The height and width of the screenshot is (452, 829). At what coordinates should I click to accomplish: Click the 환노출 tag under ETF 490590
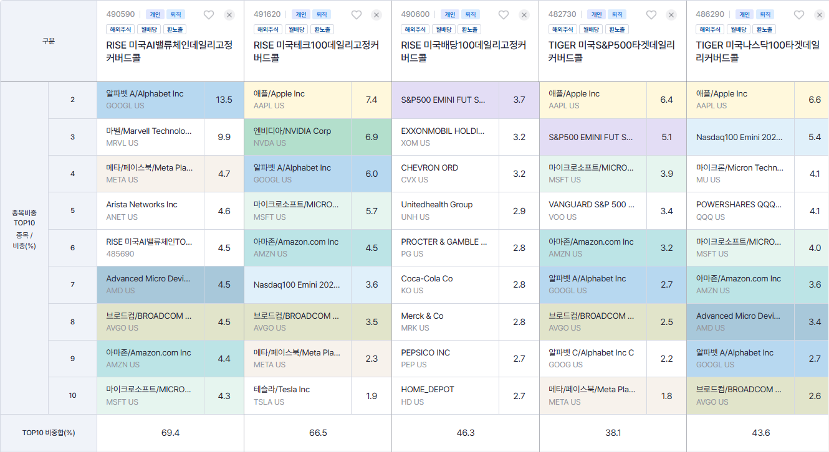coord(175,29)
